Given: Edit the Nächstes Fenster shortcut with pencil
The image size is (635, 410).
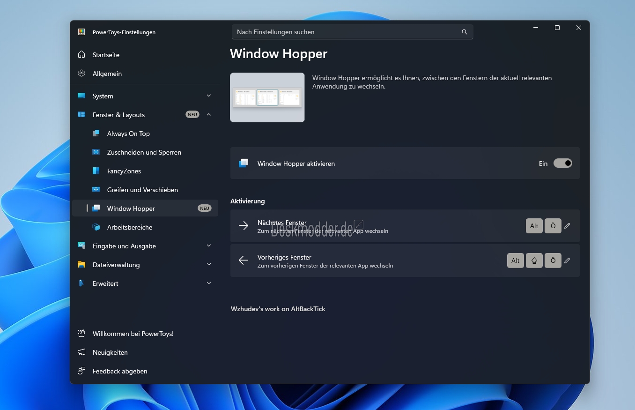Looking at the screenshot, I should pos(567,226).
